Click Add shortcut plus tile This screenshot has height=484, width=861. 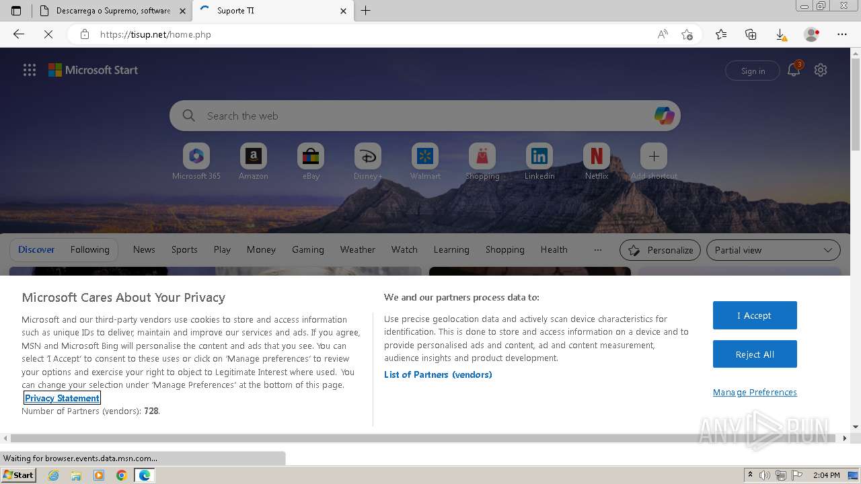pos(654,156)
